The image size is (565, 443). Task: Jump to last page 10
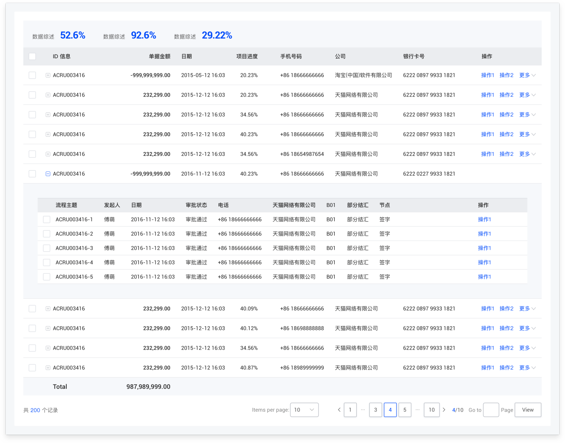(432, 410)
